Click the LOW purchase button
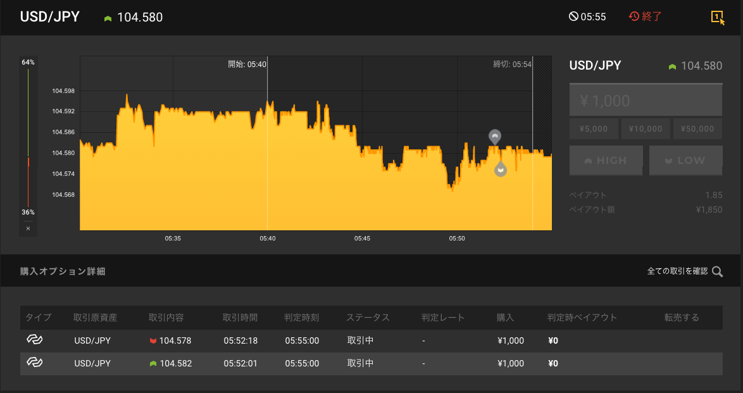The height and width of the screenshot is (393, 743). (685, 161)
